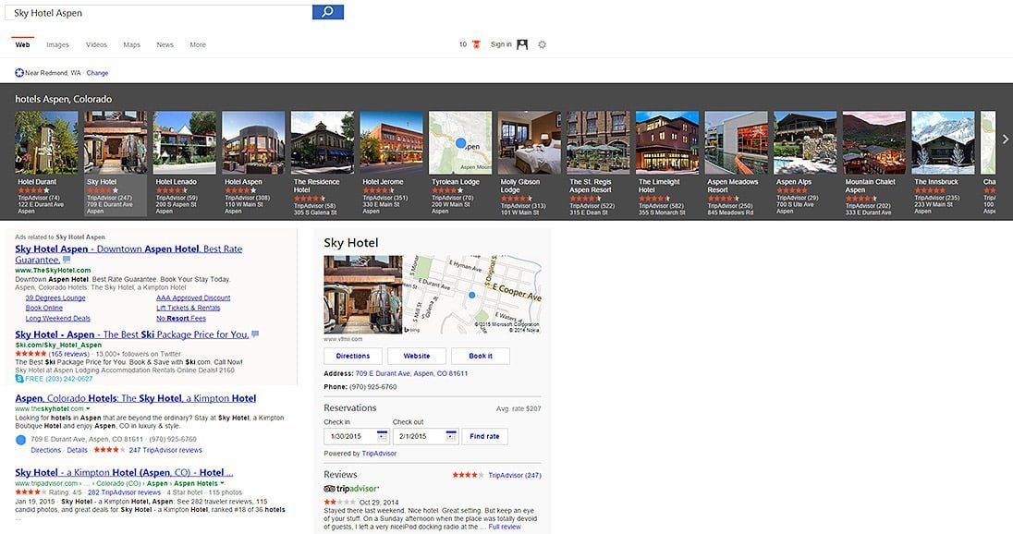Click Change location link

click(x=98, y=73)
